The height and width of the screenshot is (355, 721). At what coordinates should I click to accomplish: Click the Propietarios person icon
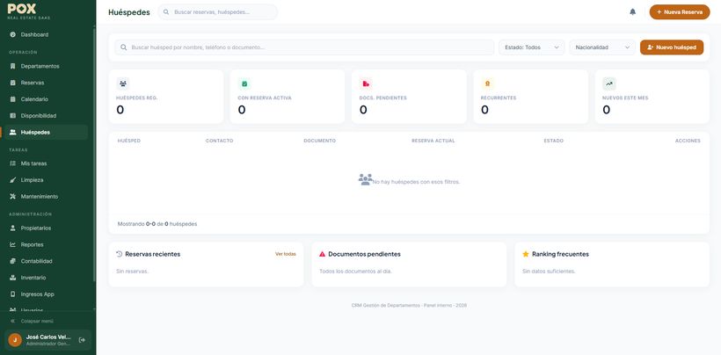12,228
